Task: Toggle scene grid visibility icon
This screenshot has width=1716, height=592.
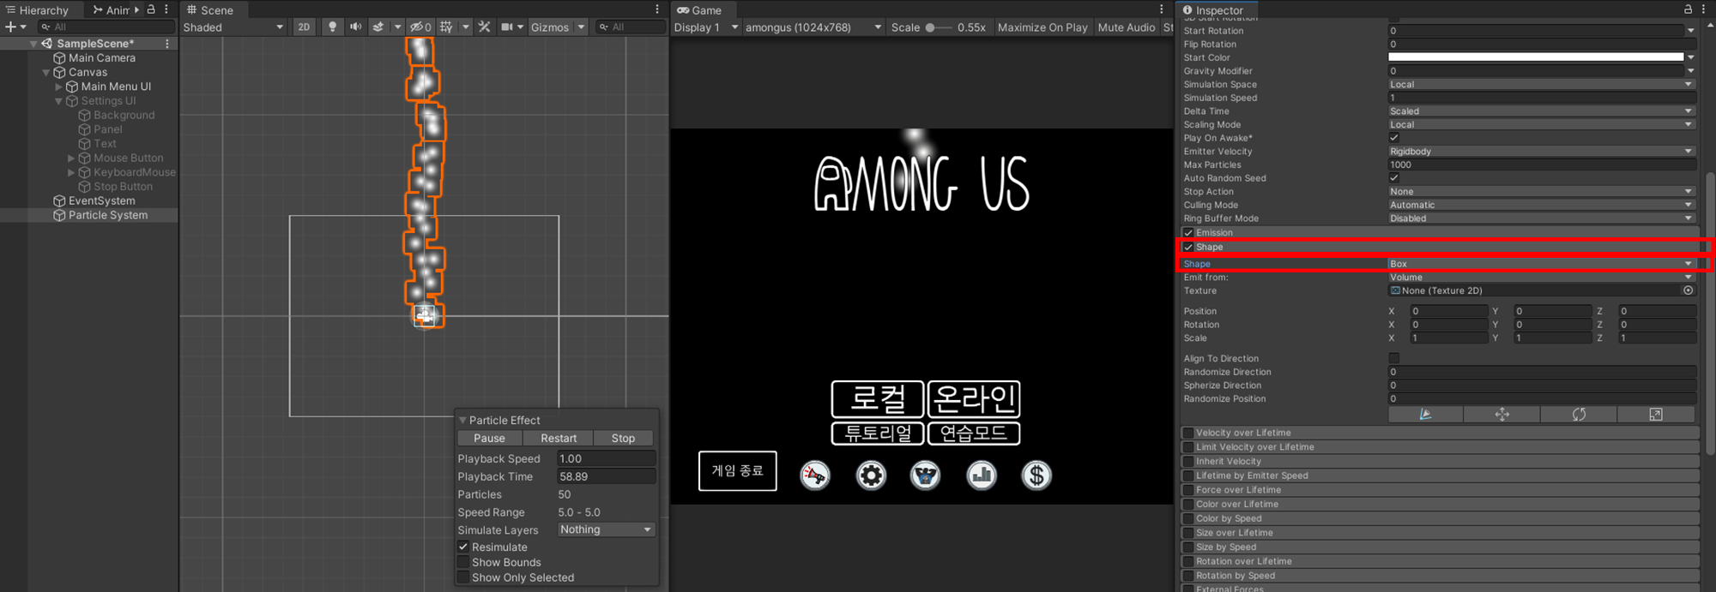Action: tap(446, 27)
